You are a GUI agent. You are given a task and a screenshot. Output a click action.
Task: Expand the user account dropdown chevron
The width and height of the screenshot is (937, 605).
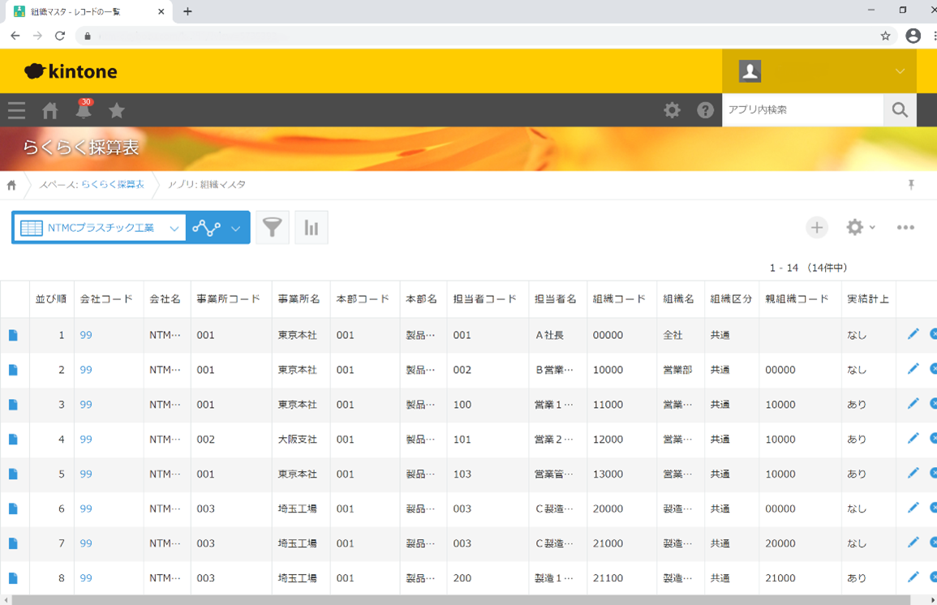[x=900, y=71]
